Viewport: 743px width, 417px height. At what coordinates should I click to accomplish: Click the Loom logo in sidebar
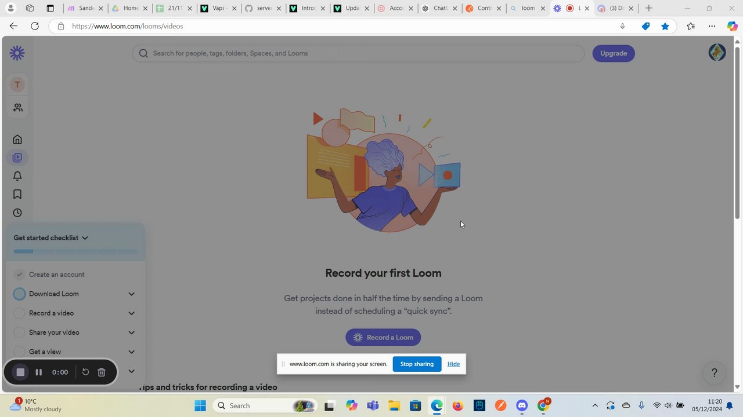click(x=17, y=53)
